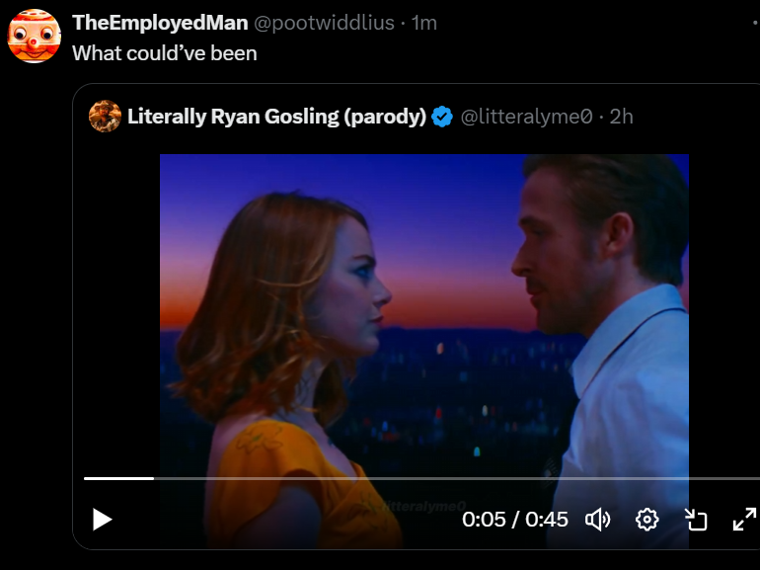Screen dimensions: 760x570
Task: Open video settings gear
Action: [x=646, y=520]
